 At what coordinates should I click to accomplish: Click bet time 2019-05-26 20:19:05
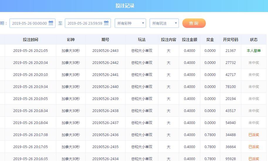click(30, 99)
